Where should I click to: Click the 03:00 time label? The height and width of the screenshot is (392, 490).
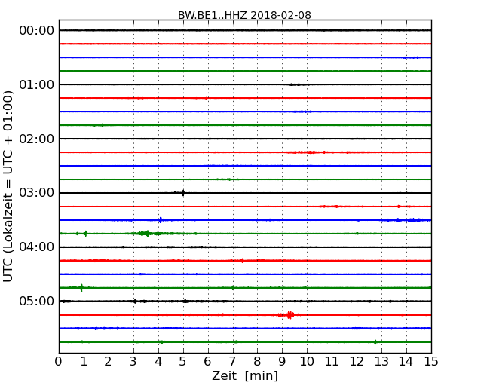click(37, 193)
